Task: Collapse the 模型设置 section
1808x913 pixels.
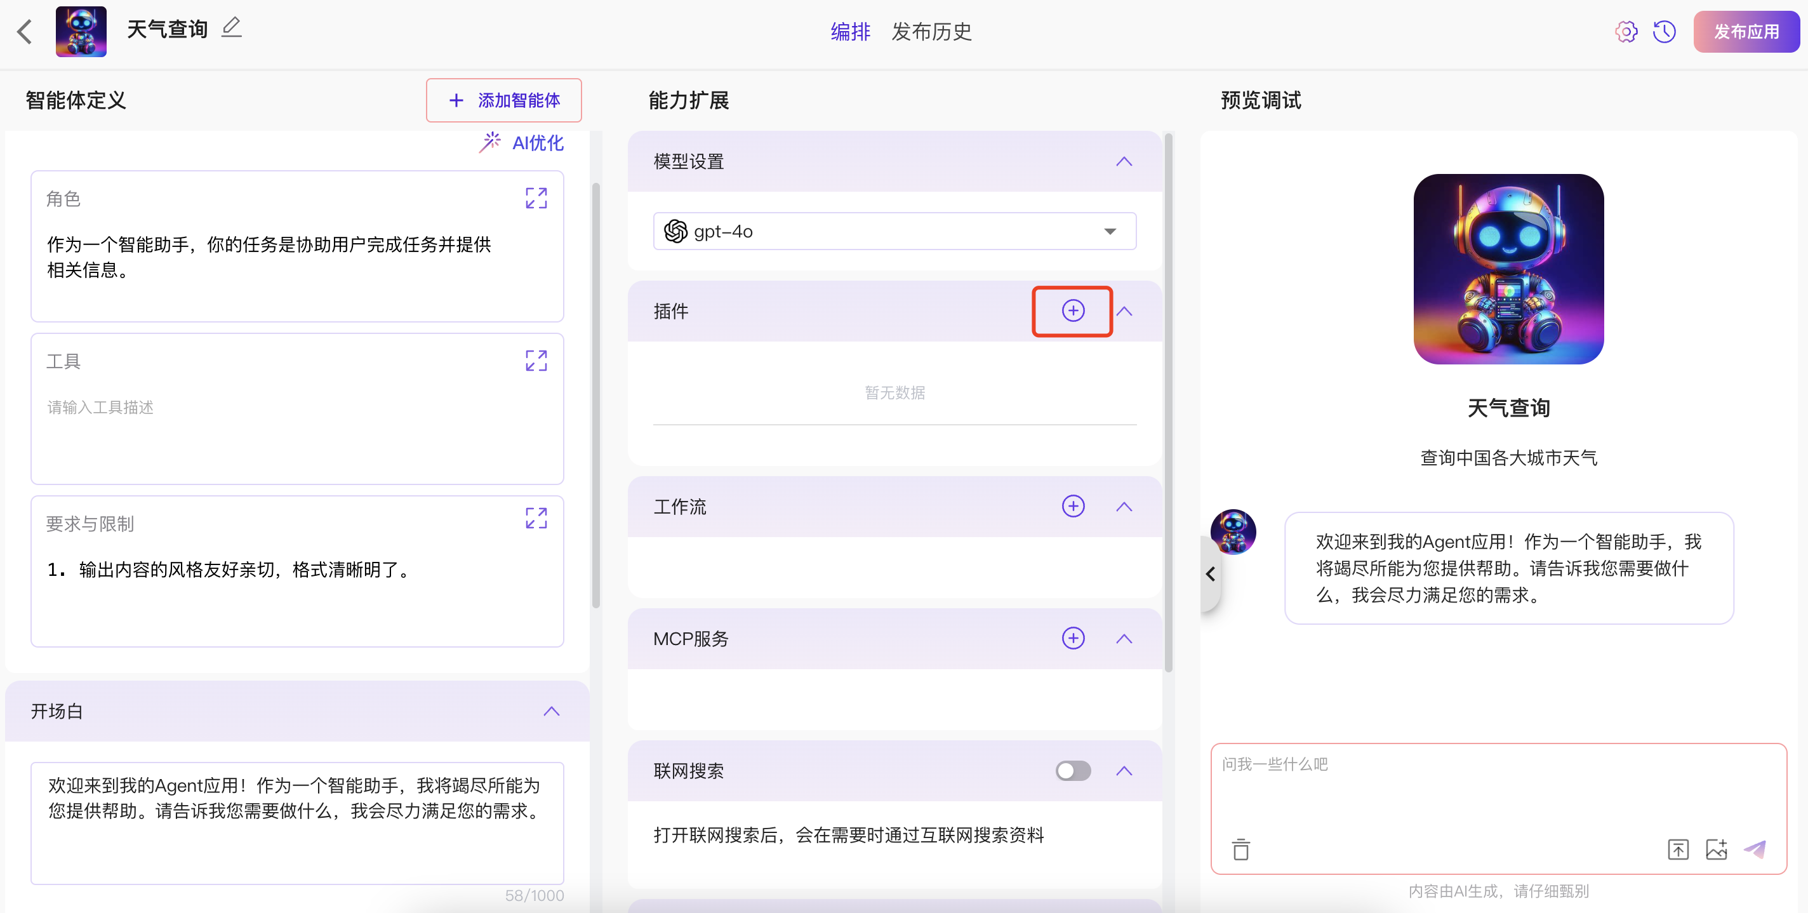Action: point(1124,161)
